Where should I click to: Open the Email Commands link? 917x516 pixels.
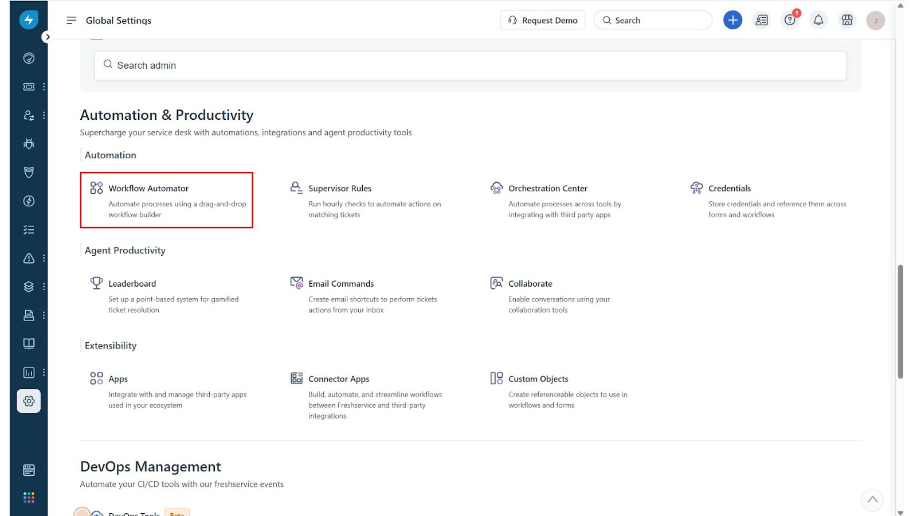pos(341,283)
